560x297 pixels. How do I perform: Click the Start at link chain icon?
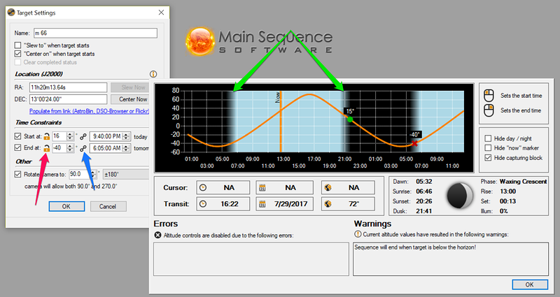click(x=83, y=136)
